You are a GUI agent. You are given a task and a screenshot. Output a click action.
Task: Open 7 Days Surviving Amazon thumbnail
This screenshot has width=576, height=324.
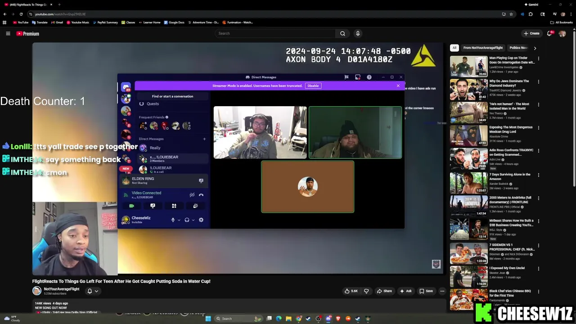[x=468, y=183]
